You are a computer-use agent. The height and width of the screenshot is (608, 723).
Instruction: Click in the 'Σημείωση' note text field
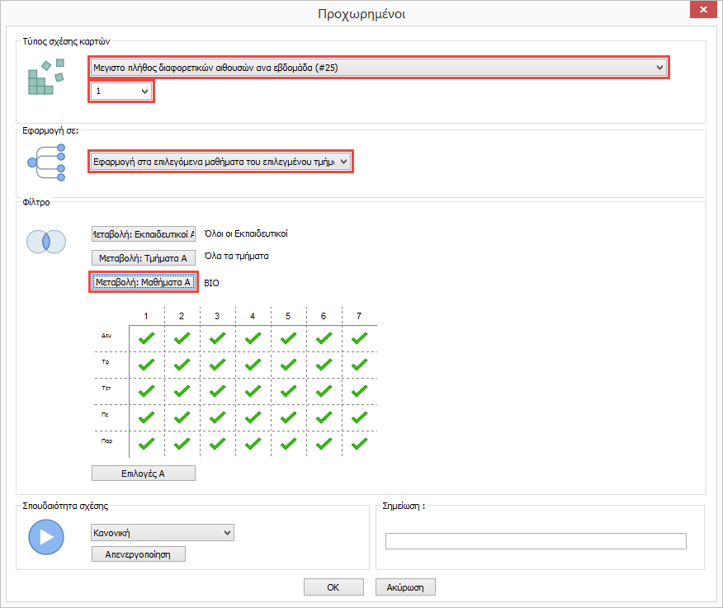pyautogui.click(x=536, y=541)
